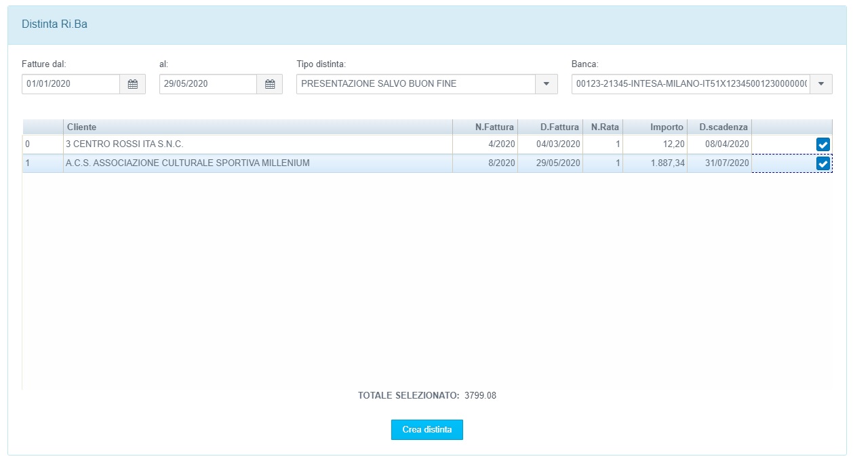Click the 1.887,34 importo cell

(655, 163)
